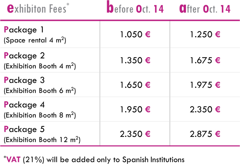This screenshot has height=164, width=240.
Task: Click the Package 1 label
Action: (24, 30)
